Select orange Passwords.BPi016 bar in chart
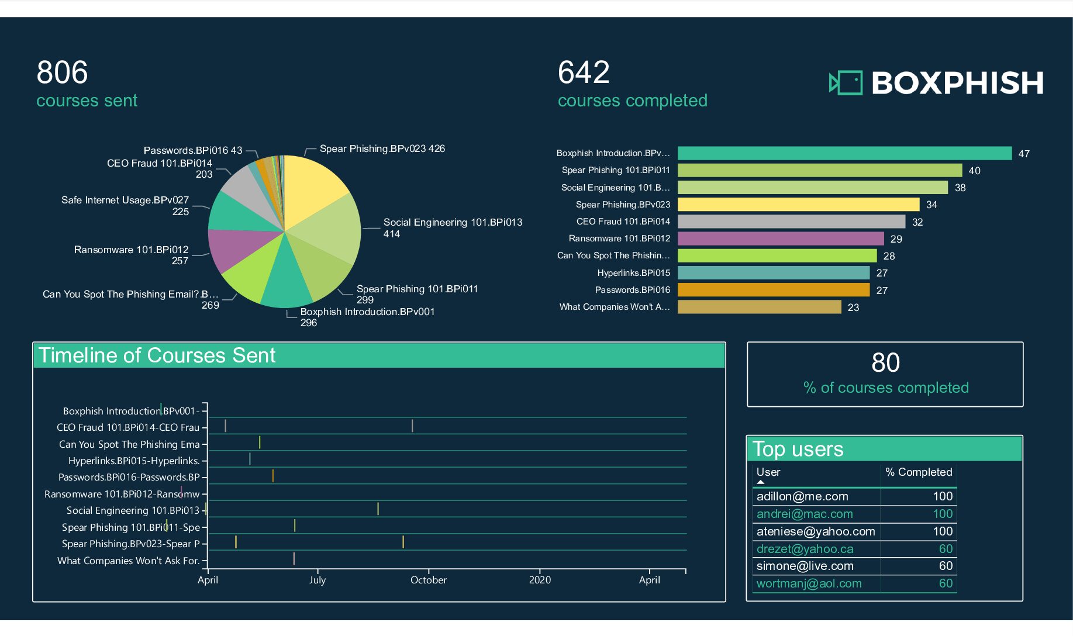Screen dimensions: 1073x636 point(773,290)
